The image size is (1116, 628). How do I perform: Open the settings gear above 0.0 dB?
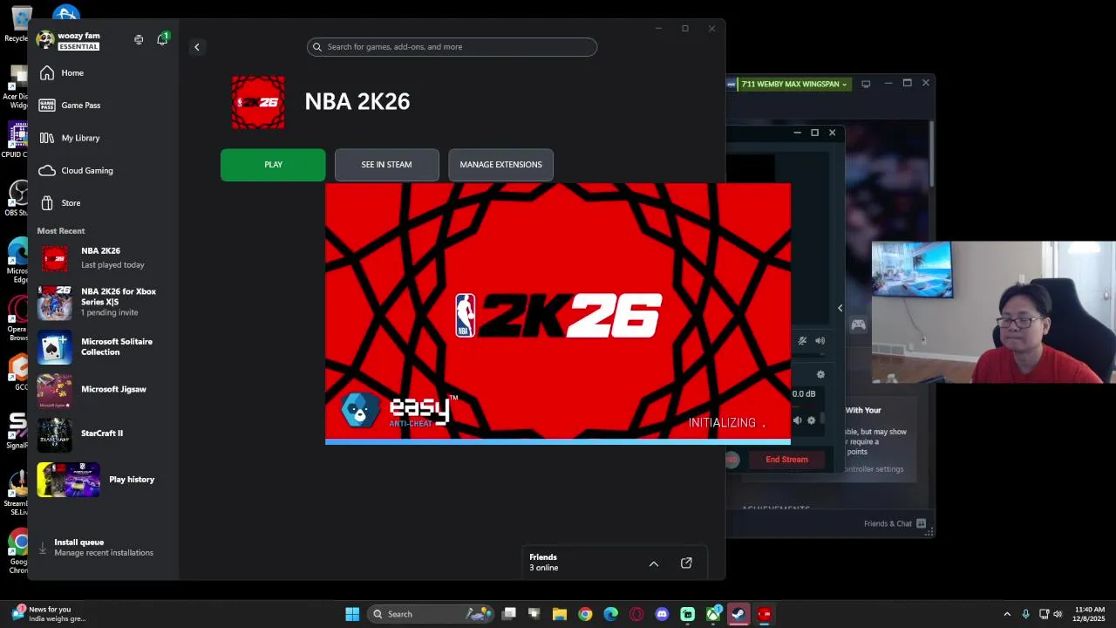pos(820,375)
